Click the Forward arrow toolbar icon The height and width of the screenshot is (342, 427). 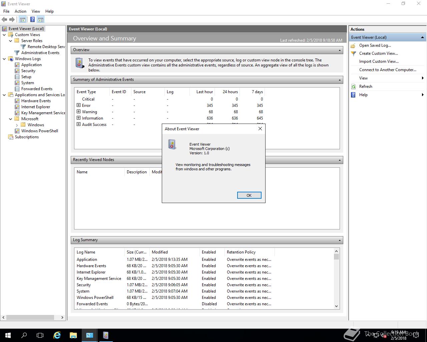click(12, 20)
